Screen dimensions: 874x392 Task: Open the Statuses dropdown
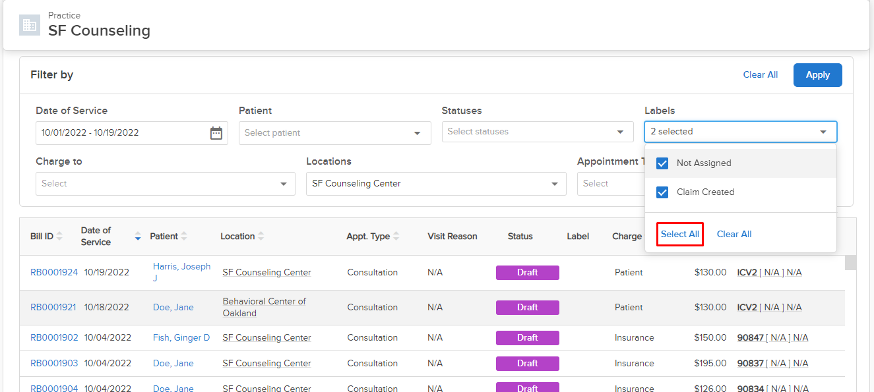coord(537,132)
